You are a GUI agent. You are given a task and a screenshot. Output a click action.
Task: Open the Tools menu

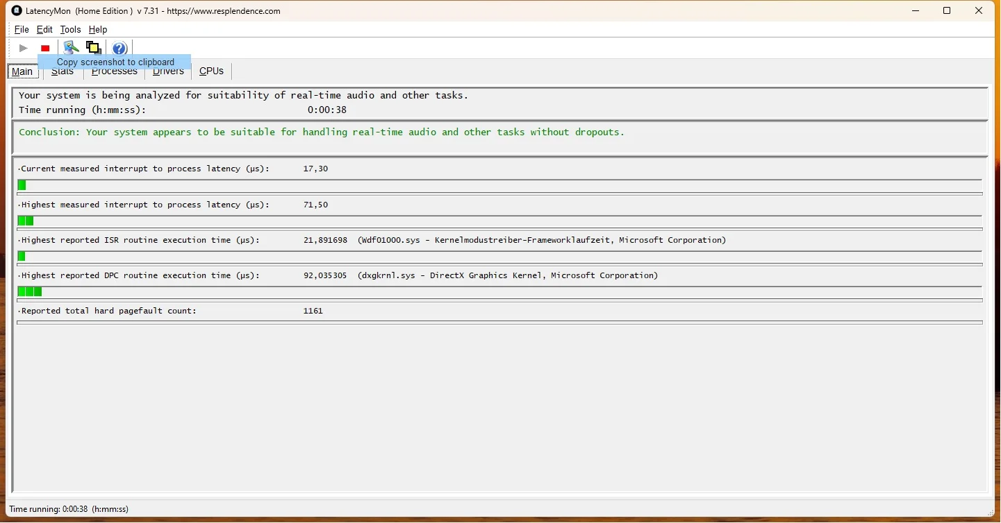[x=71, y=30]
